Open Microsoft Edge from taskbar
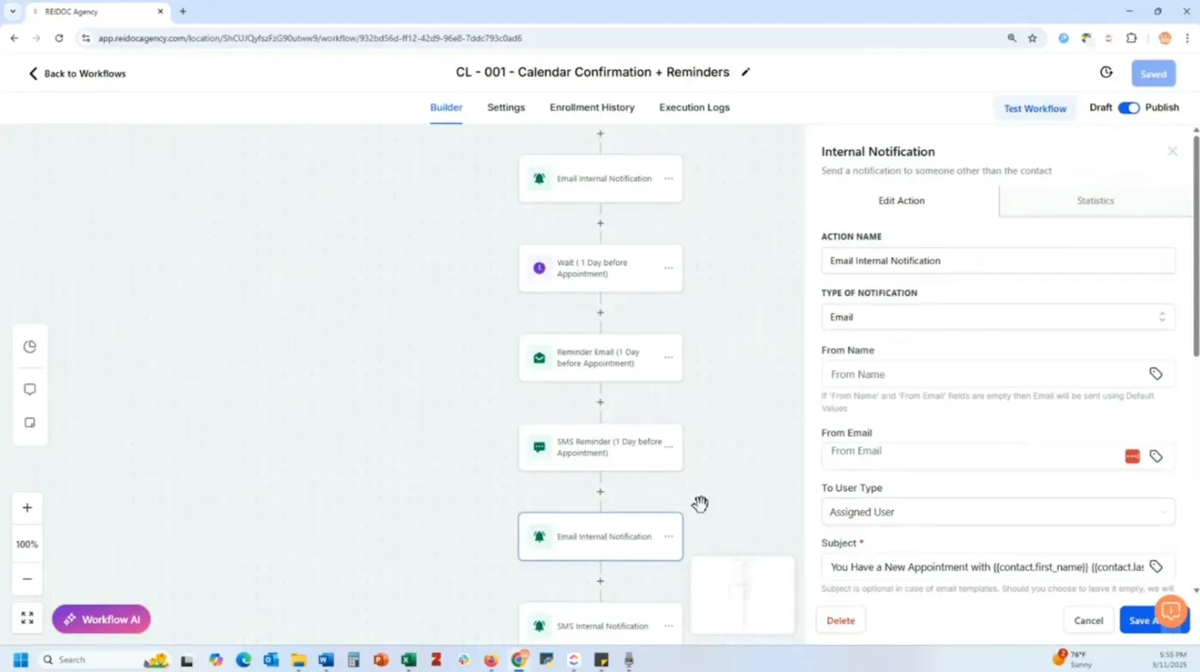 (x=243, y=659)
